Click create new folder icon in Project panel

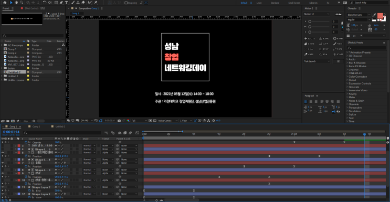coord(8,121)
